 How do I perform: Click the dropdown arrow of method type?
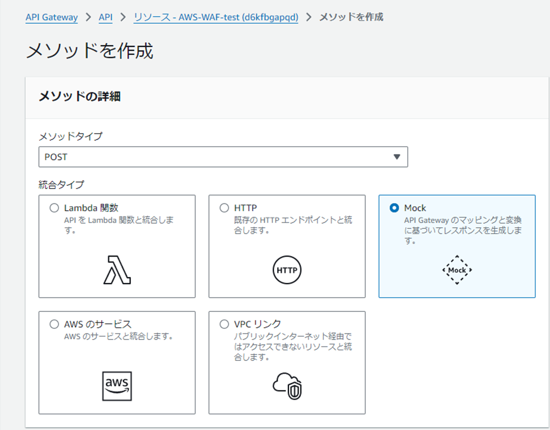coord(397,157)
